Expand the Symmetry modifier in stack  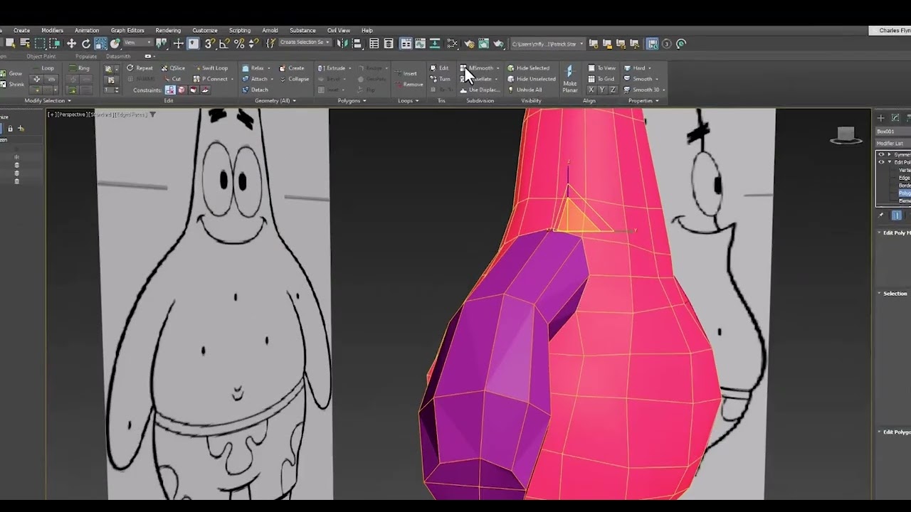[x=889, y=154]
